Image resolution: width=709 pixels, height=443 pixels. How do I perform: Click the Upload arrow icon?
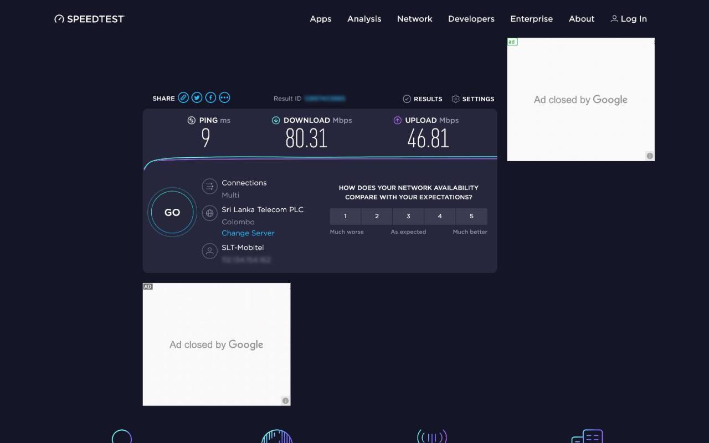[397, 120]
